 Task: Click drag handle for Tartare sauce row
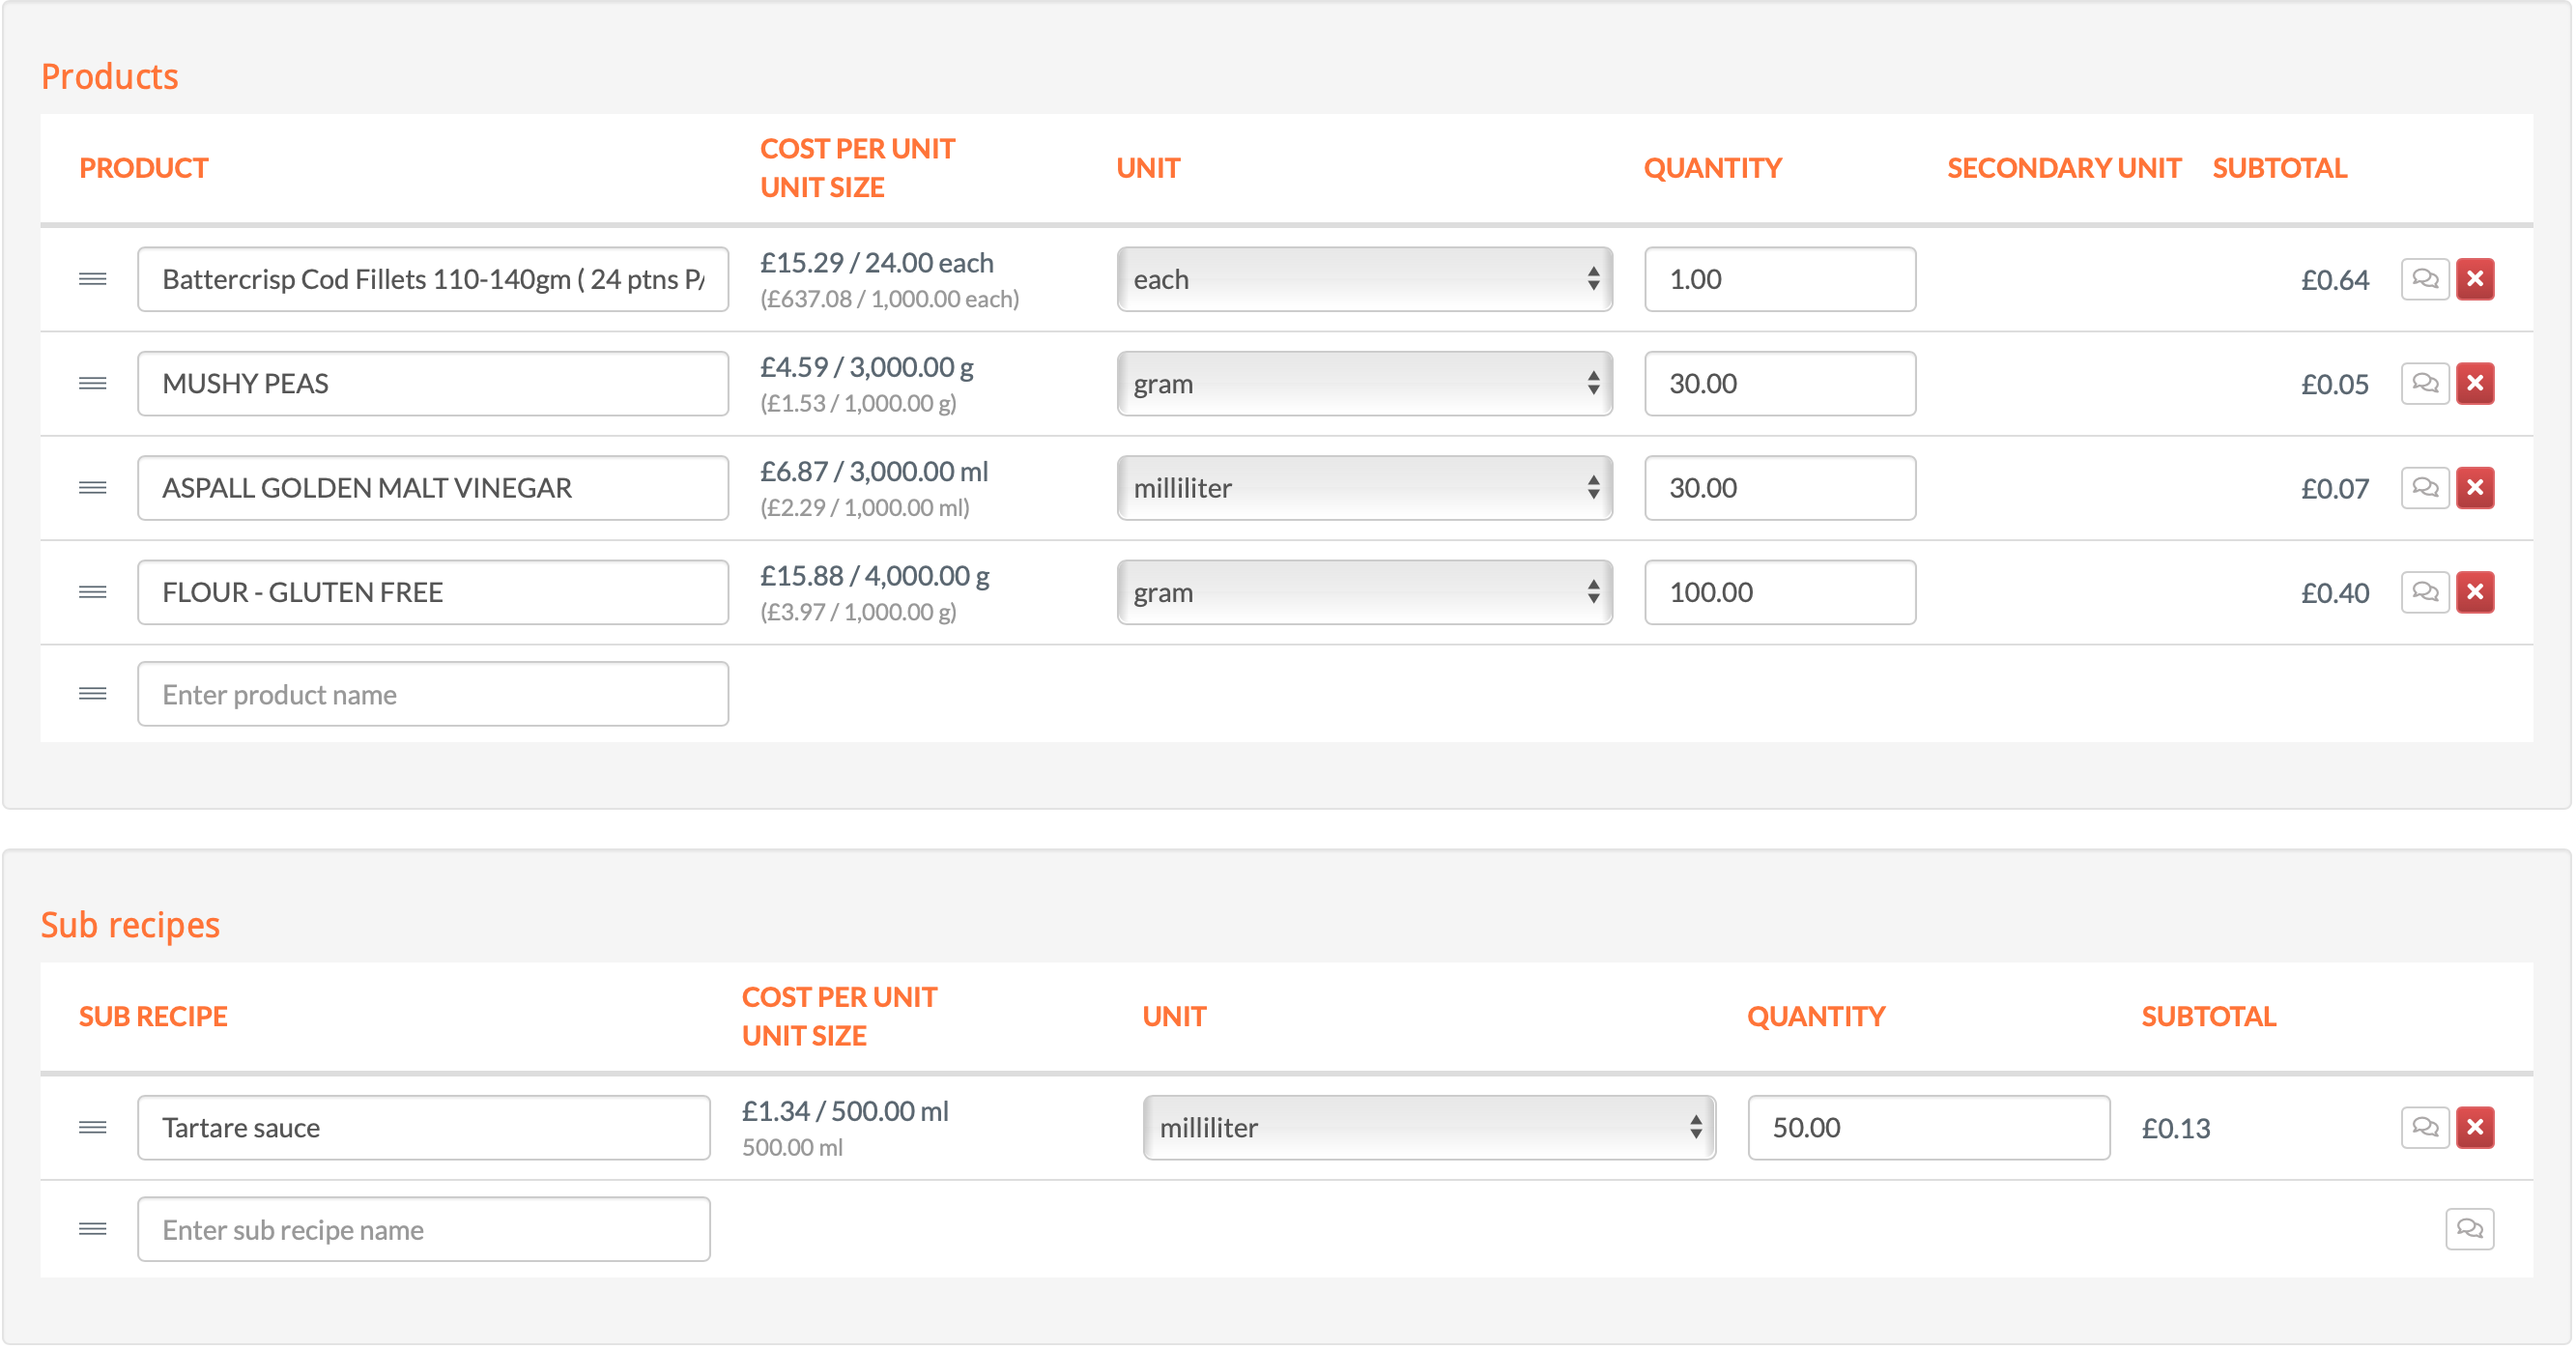[x=93, y=1127]
